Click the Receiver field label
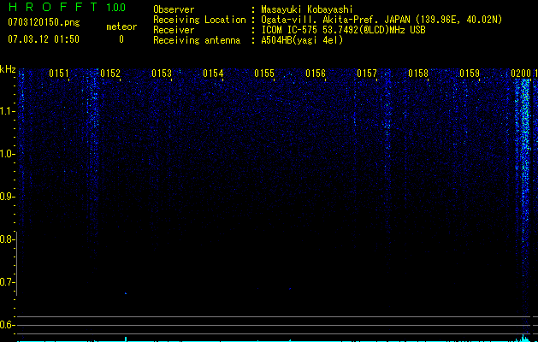538x342 pixels. click(x=174, y=30)
